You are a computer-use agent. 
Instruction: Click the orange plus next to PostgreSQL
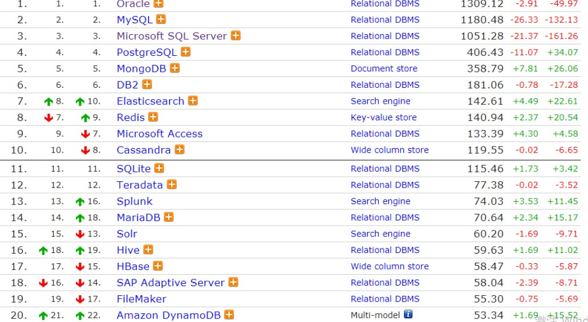pos(185,52)
